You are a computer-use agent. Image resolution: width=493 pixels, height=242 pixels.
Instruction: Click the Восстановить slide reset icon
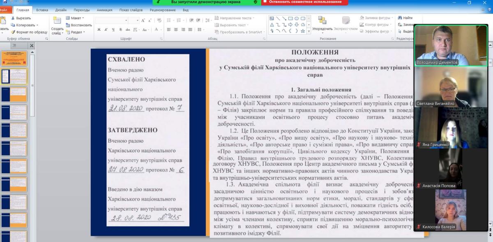[68, 25]
